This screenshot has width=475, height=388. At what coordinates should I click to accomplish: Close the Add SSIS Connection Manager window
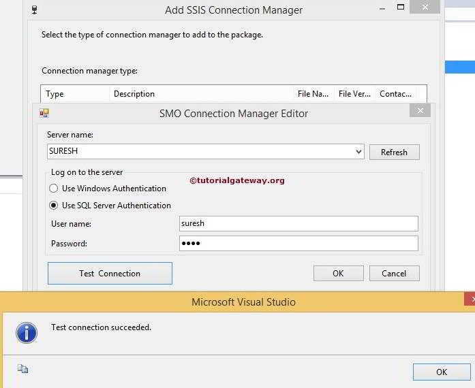pos(425,7)
